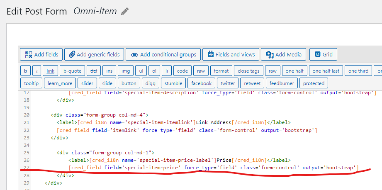Click the Add generic fields button

(x=94, y=54)
